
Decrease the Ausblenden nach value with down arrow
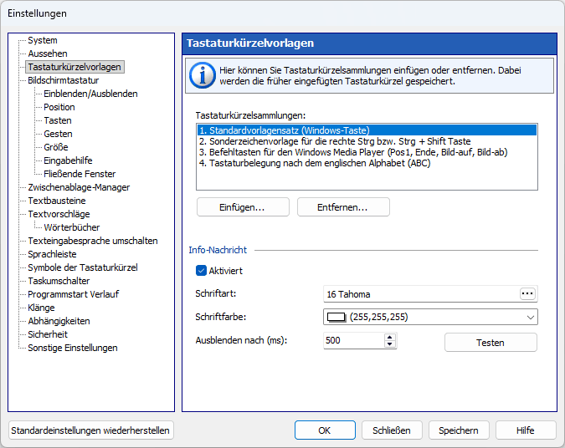pyautogui.click(x=389, y=344)
